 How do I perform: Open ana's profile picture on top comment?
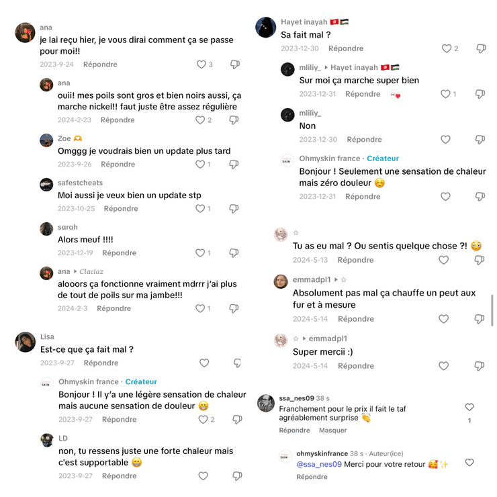(x=26, y=32)
